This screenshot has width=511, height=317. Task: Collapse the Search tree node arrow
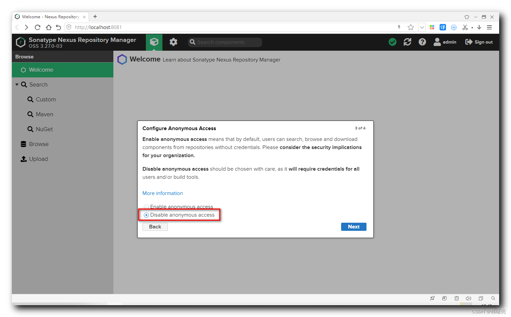(x=17, y=84)
